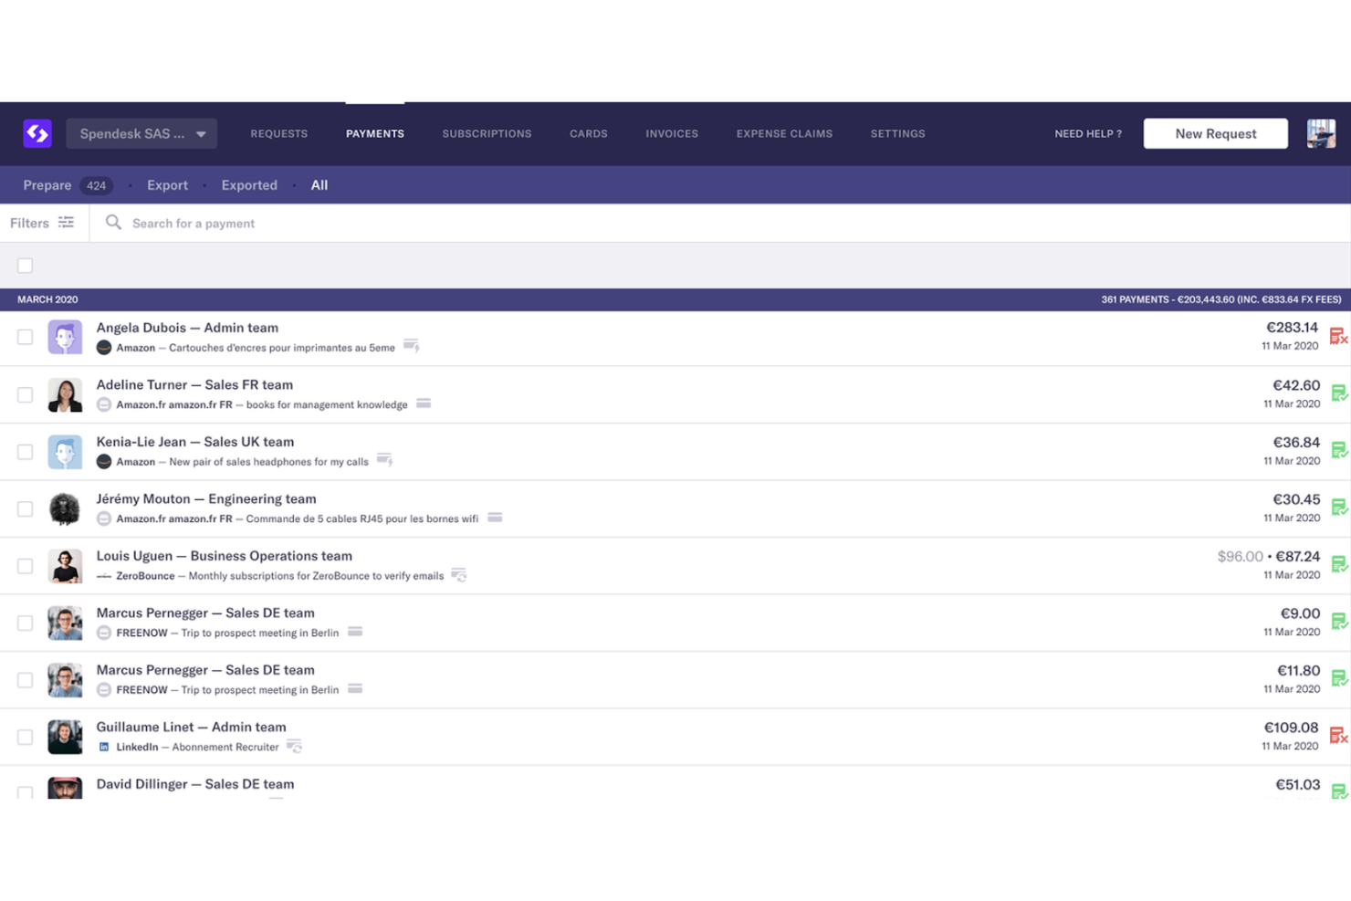Open the Spendesk SAS organization dropdown

click(141, 133)
